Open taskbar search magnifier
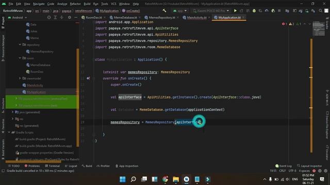Viewport: 330px width, 185px height. pyautogui.click(x=133, y=179)
